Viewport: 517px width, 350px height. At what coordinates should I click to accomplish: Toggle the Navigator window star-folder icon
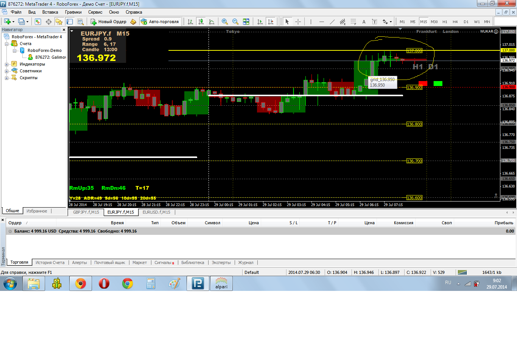pyautogui.click(x=59, y=22)
